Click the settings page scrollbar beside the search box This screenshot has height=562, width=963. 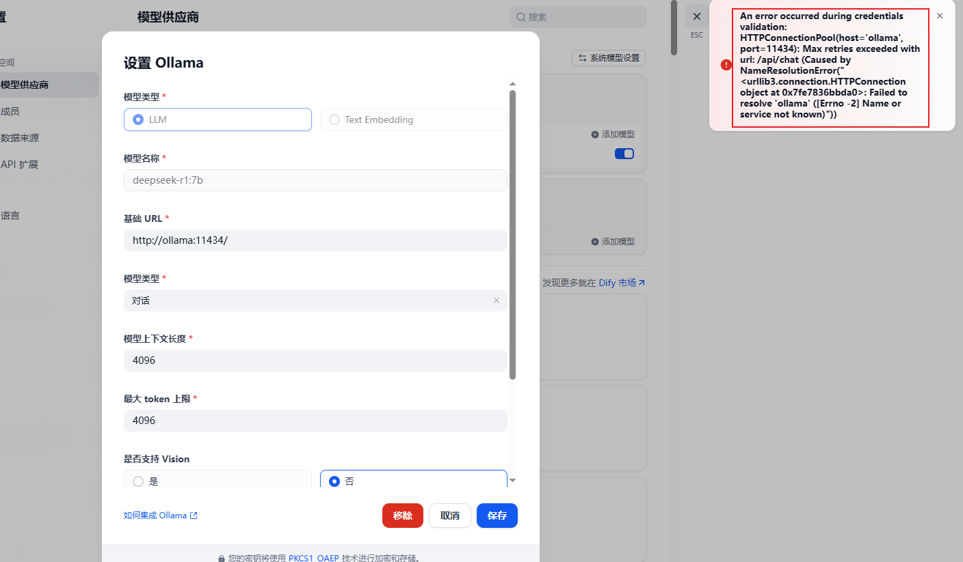point(674,27)
